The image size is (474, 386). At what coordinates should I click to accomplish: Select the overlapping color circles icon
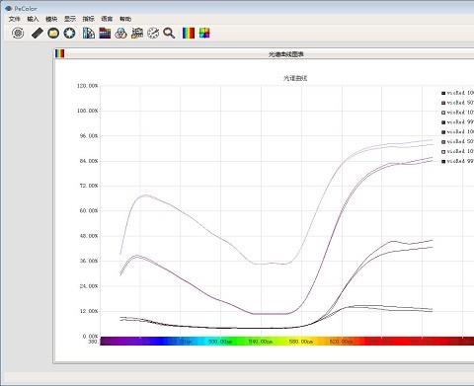click(x=121, y=33)
